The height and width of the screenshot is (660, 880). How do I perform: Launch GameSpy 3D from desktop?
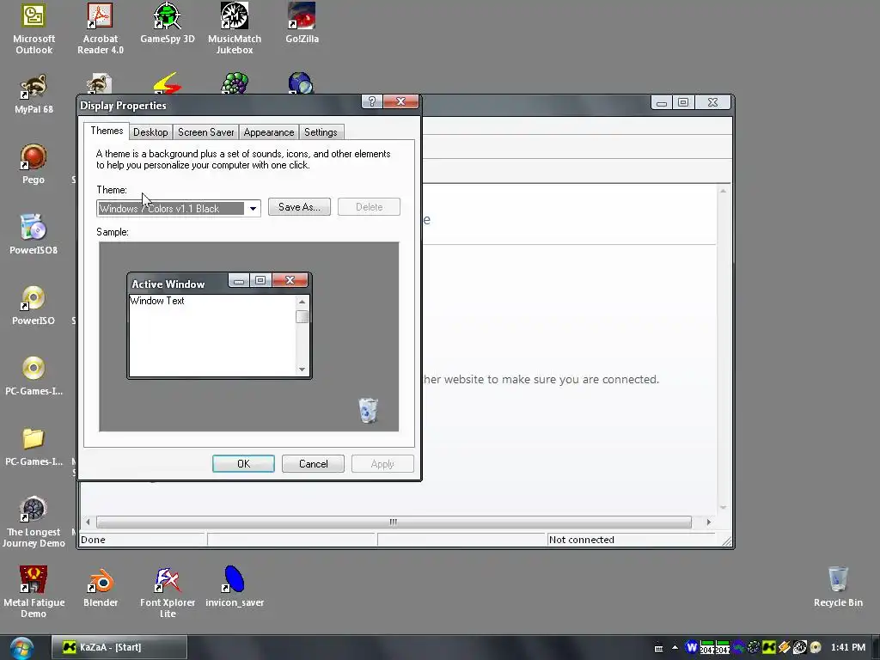168,23
